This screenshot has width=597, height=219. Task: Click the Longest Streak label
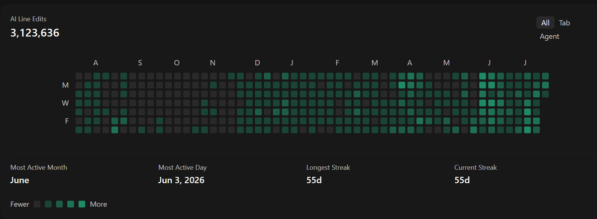pos(328,167)
